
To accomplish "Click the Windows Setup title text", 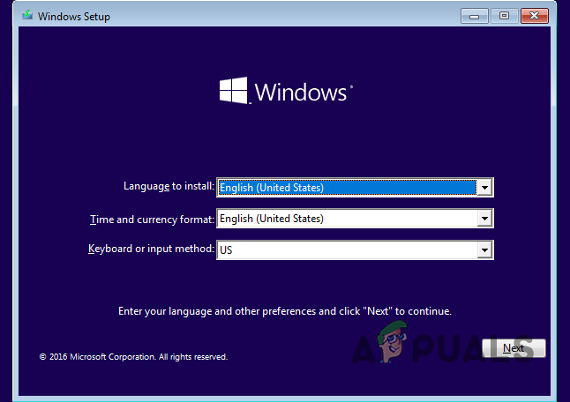I will [74, 17].
